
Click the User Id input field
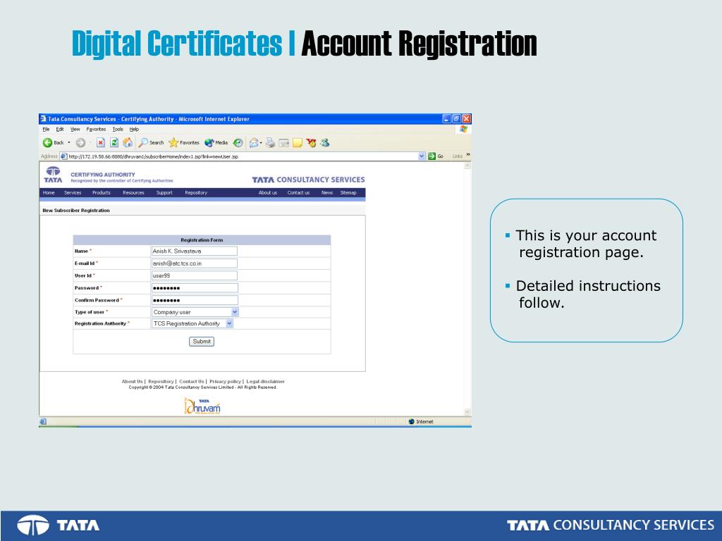[x=195, y=275]
